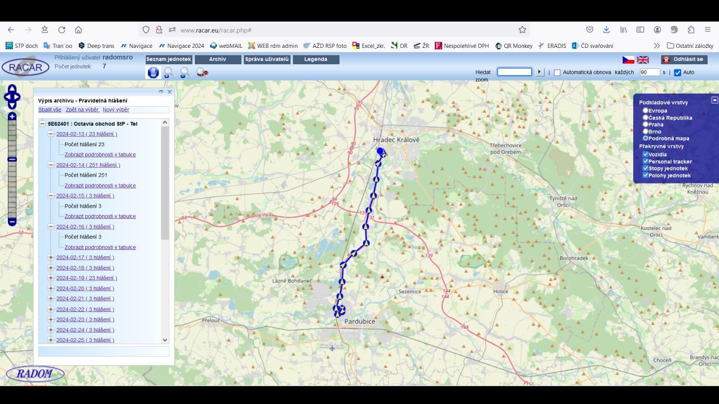719x404 pixels.
Task: Toggle Personal tracker overlay layer
Action: [x=646, y=161]
